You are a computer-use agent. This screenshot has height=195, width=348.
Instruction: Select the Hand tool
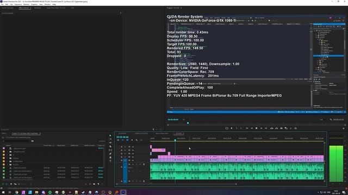tap(110, 158)
